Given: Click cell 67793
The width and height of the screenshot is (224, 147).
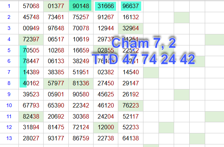Looking at the screenshot, I should click(x=31, y=106).
